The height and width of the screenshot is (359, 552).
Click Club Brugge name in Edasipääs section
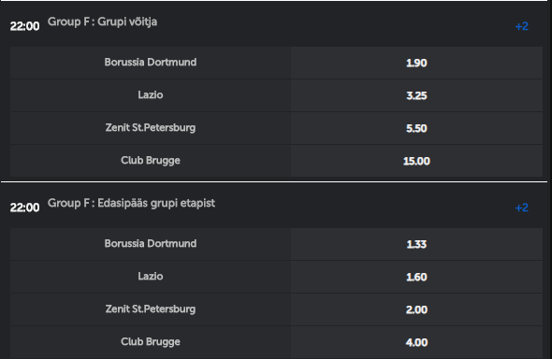(151, 342)
